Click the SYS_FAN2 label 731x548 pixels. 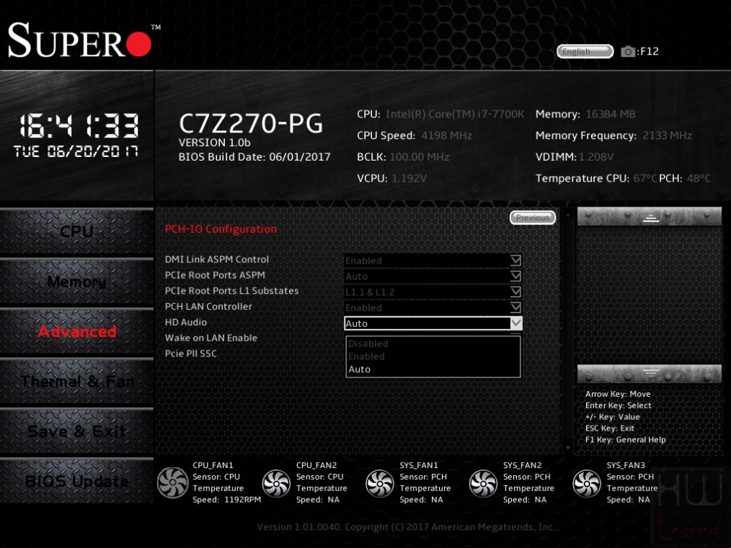[x=522, y=465]
